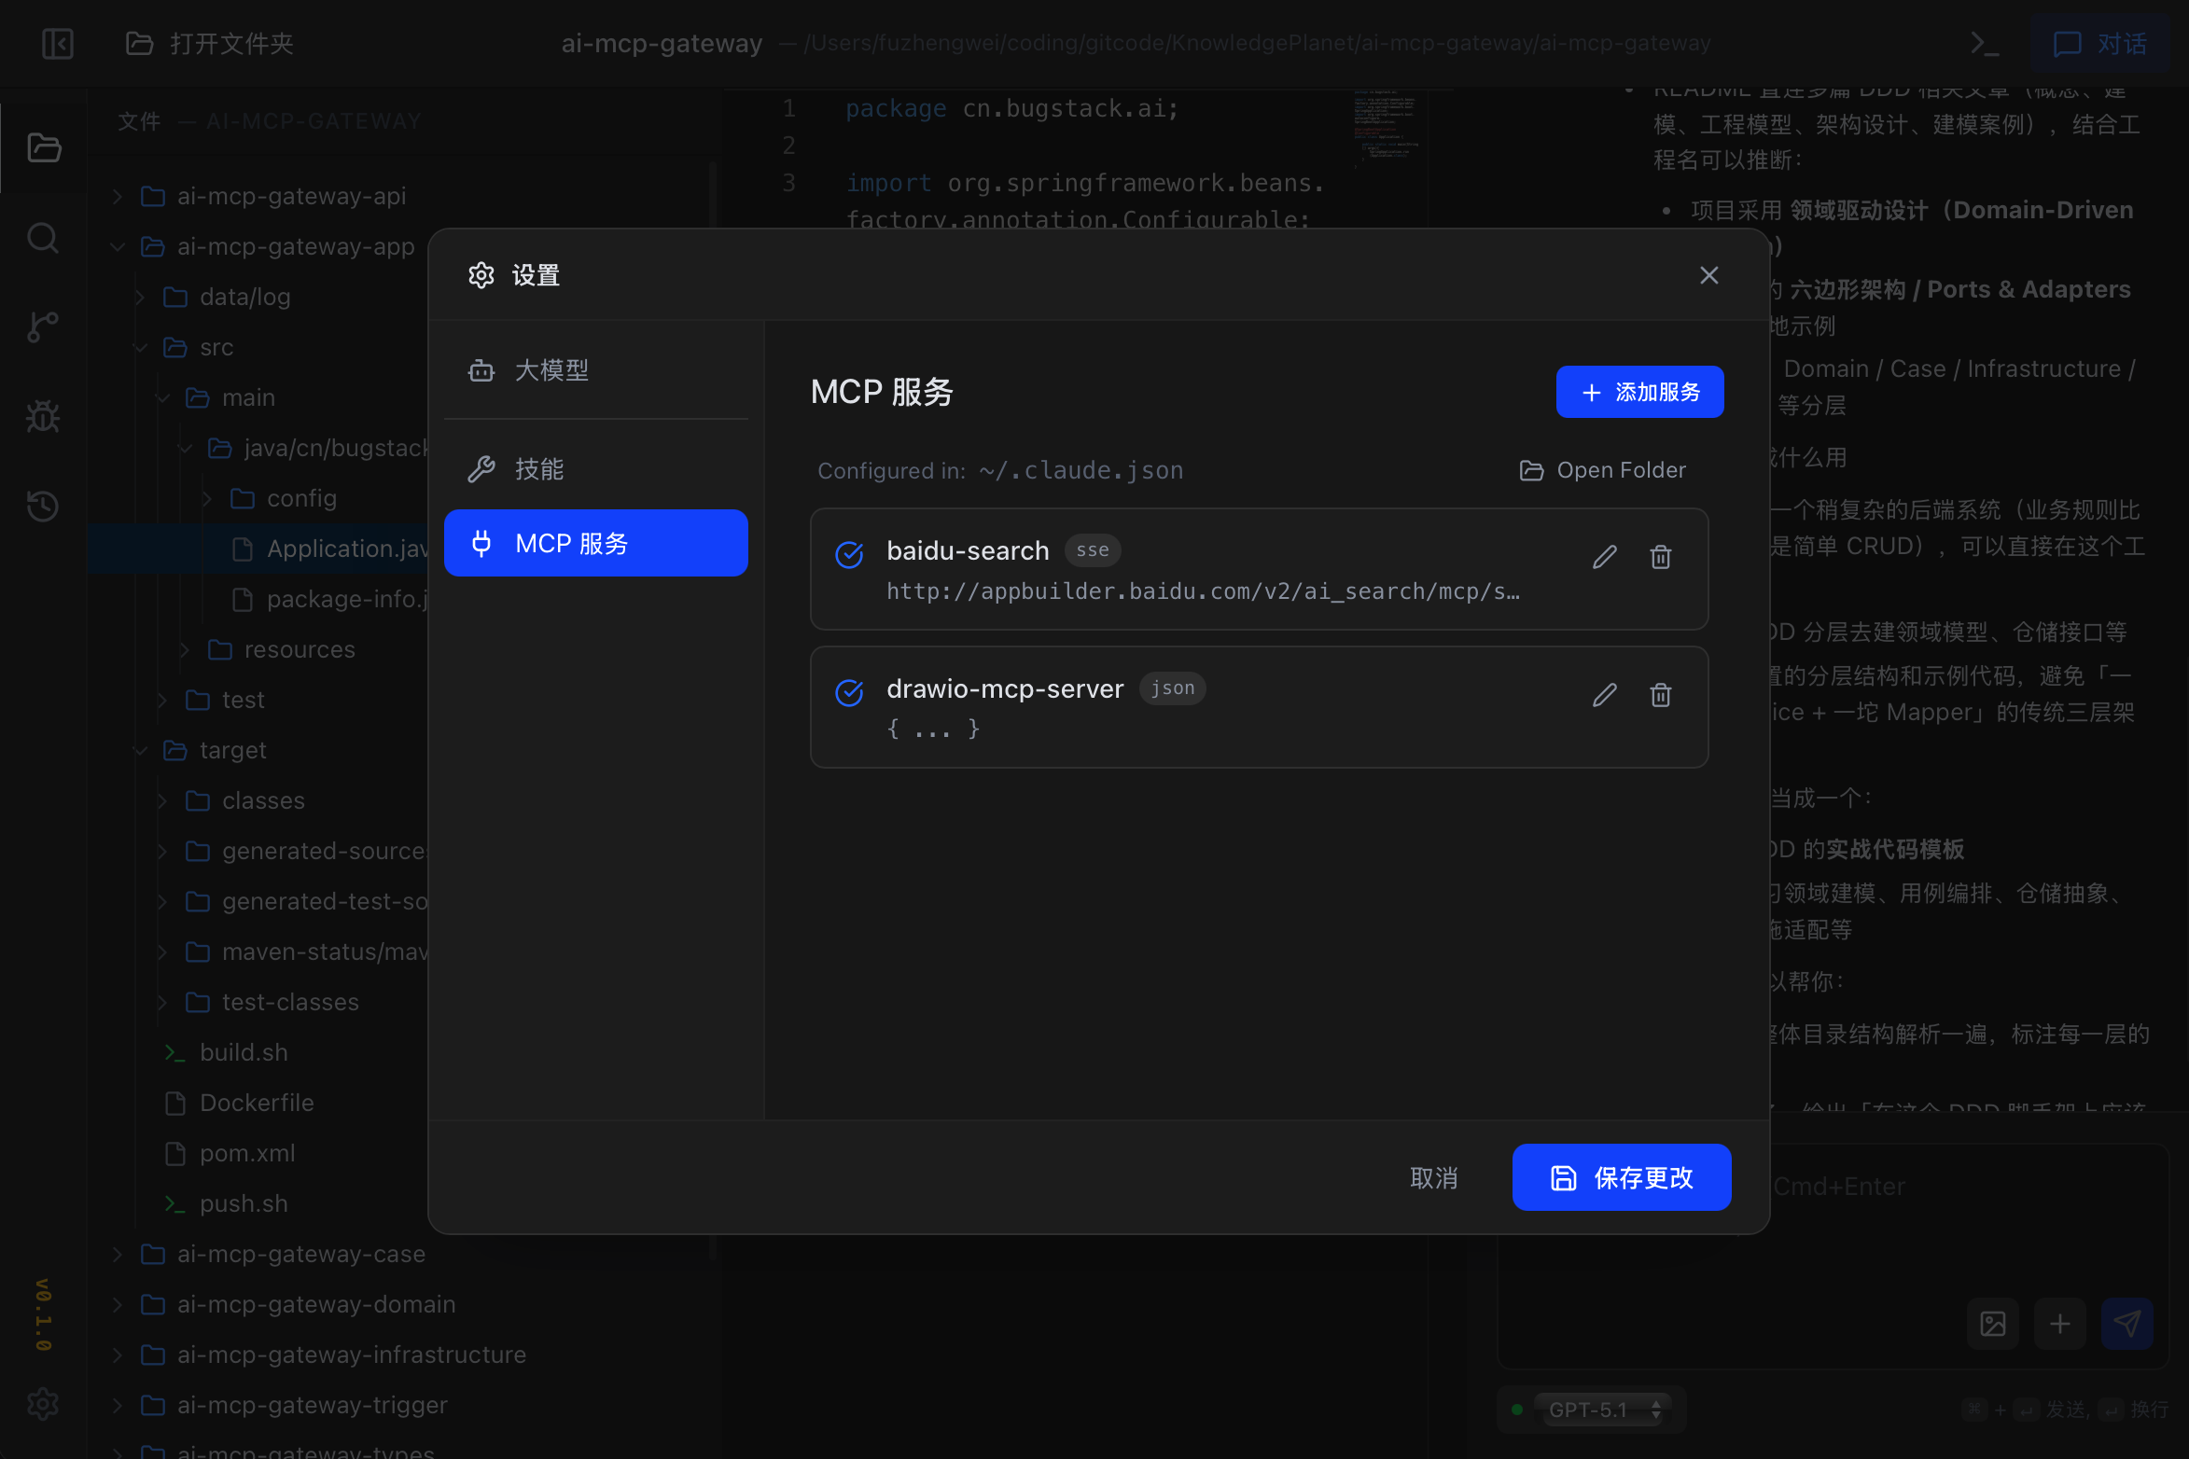Click the Open Folder link
2189x1459 pixels.
[x=1602, y=470]
